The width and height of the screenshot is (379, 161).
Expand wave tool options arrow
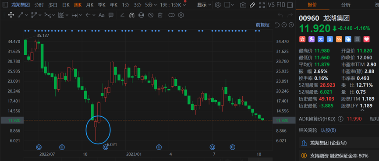coord(53,15)
